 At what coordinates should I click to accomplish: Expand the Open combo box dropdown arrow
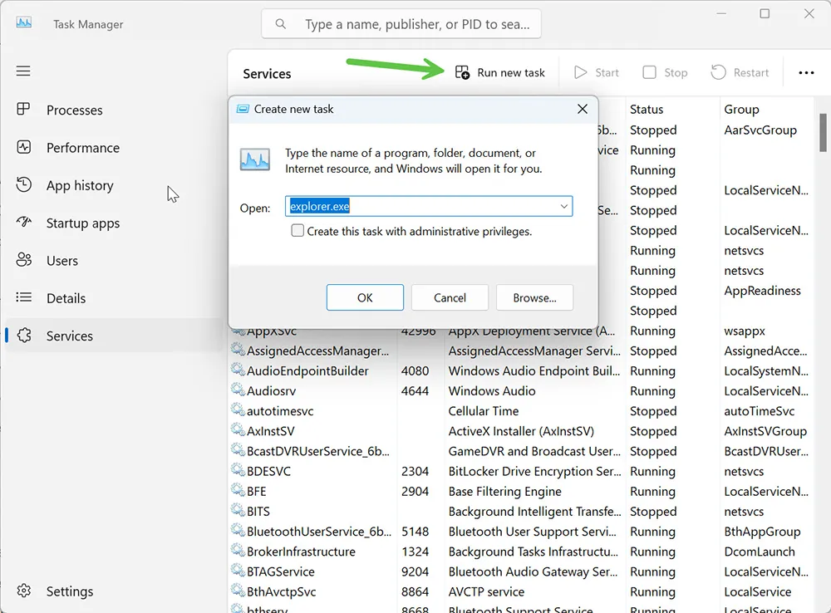pos(564,206)
